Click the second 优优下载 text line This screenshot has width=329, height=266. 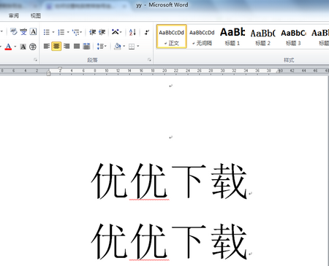click(169, 241)
